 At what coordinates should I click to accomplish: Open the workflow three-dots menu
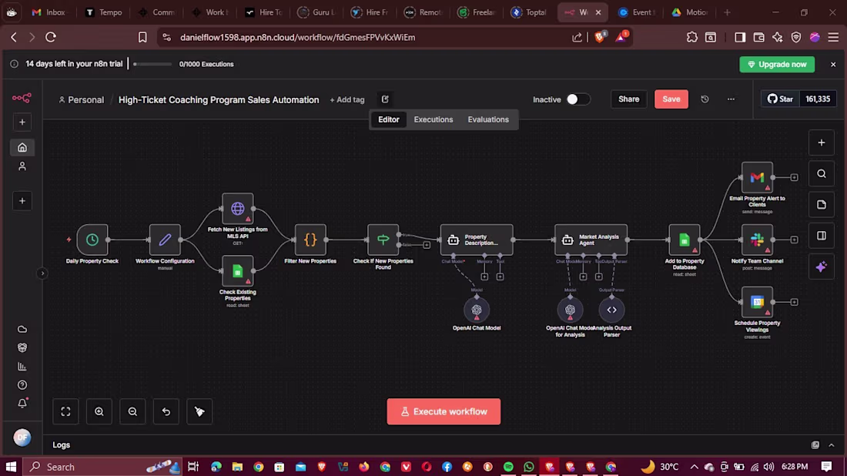731,99
